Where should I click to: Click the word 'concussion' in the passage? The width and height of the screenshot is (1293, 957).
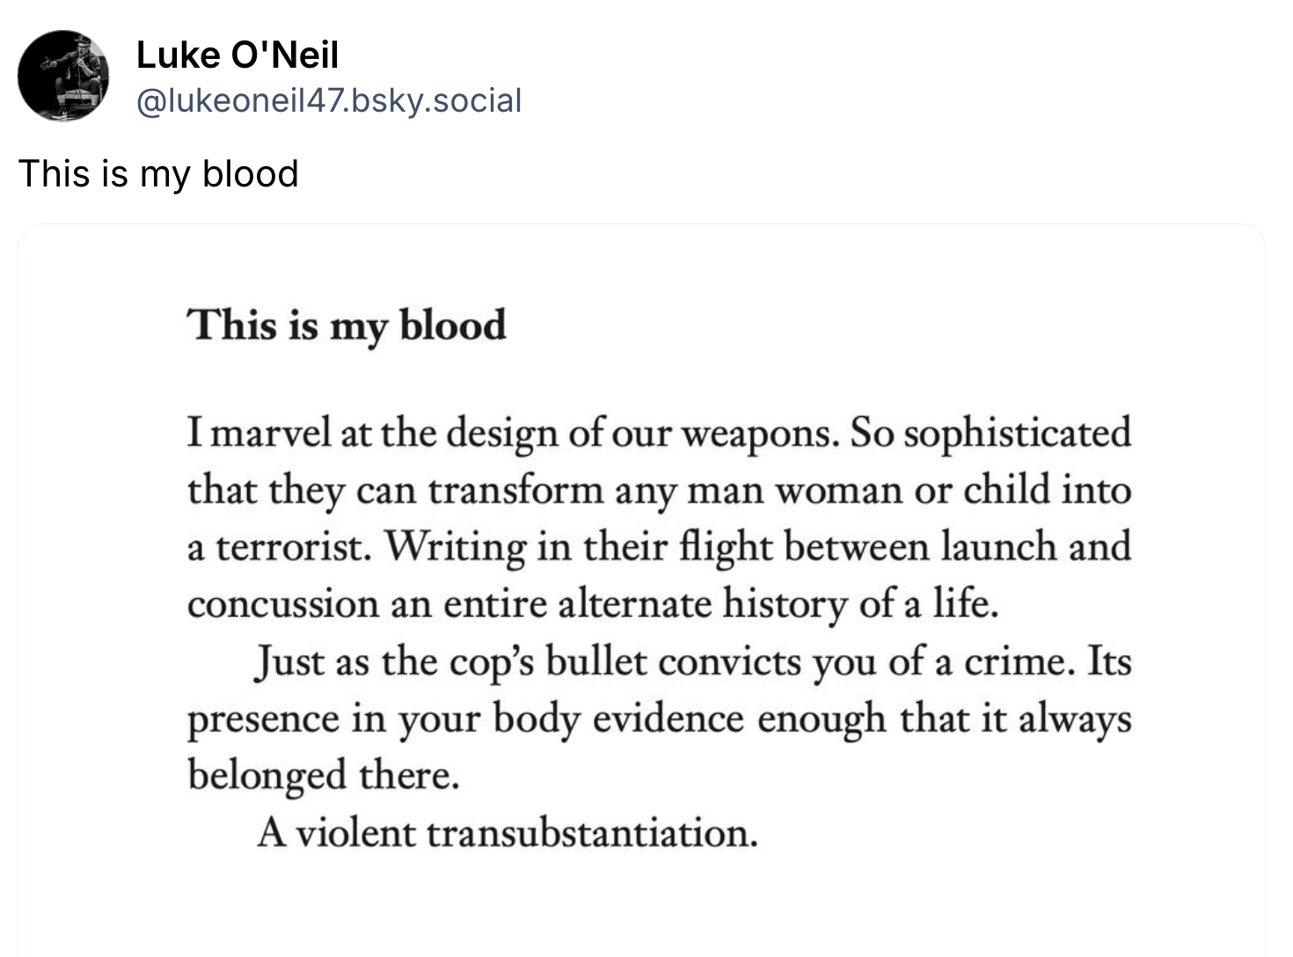[x=282, y=605]
